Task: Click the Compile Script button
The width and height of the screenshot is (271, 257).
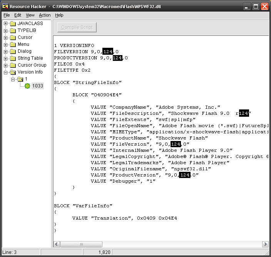Action: (x=77, y=27)
